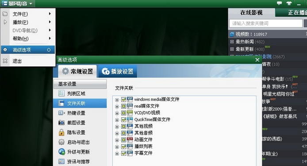Open the 播放(P) submenu
The image size is (307, 166).
tap(28, 22)
